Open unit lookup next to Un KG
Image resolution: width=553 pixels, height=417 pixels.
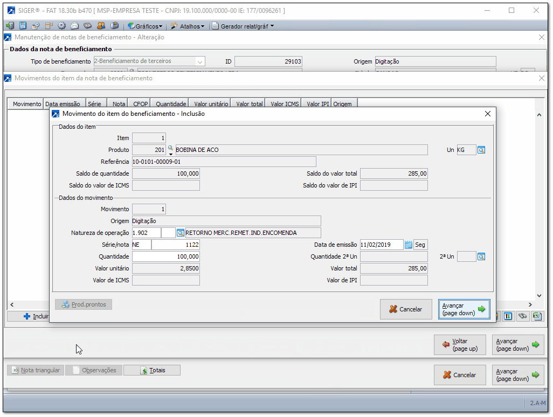[x=481, y=150]
